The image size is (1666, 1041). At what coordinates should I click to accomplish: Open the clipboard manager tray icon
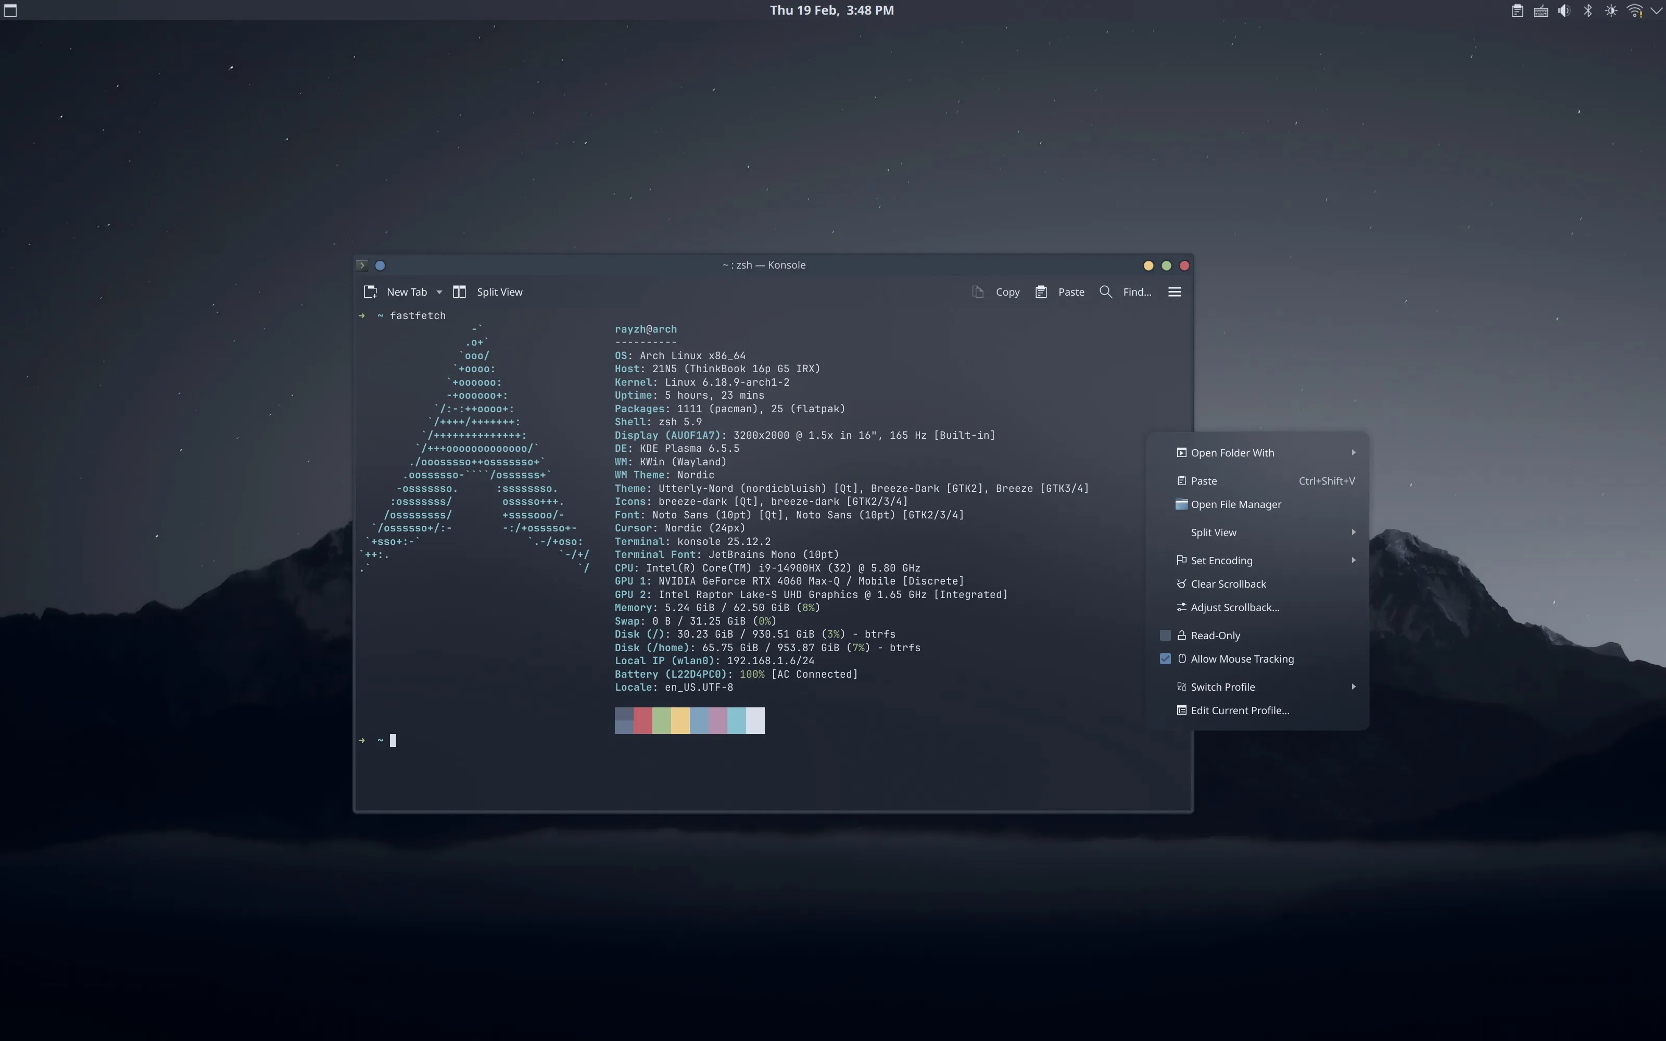click(1517, 10)
